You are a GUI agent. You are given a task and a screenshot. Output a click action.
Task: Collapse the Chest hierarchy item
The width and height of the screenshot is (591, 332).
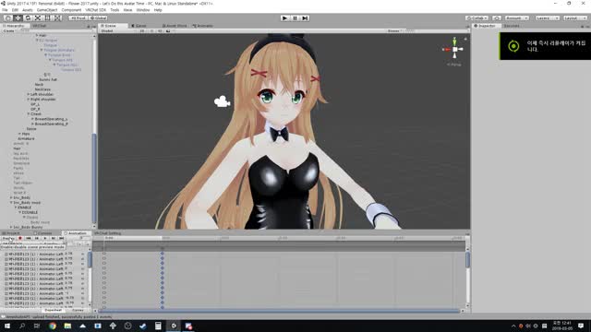pyautogui.click(x=29, y=114)
